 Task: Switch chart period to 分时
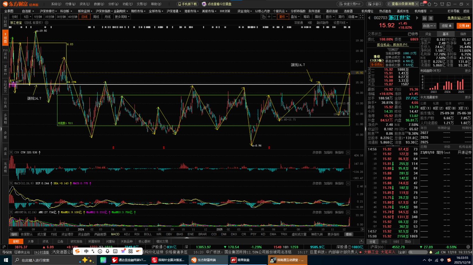click(15, 17)
